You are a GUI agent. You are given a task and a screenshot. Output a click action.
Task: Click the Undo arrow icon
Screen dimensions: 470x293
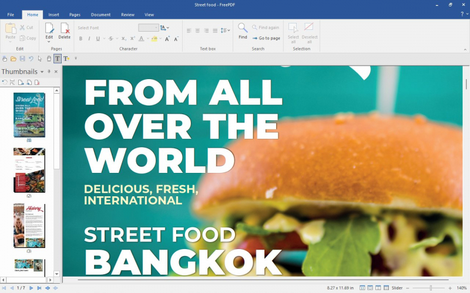[x=31, y=59]
